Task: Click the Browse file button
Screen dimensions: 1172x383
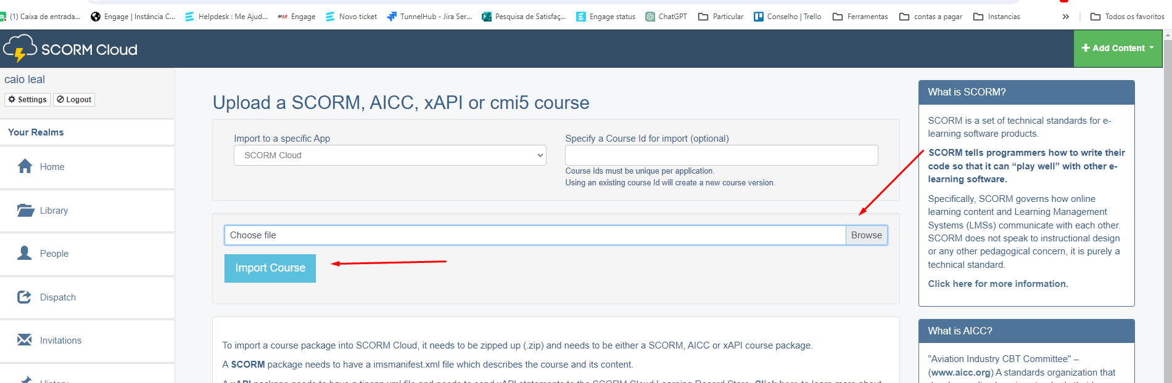Action: pos(867,235)
